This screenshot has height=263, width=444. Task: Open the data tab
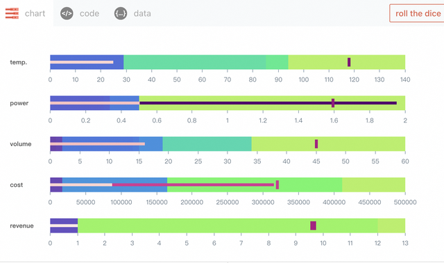[x=133, y=13]
